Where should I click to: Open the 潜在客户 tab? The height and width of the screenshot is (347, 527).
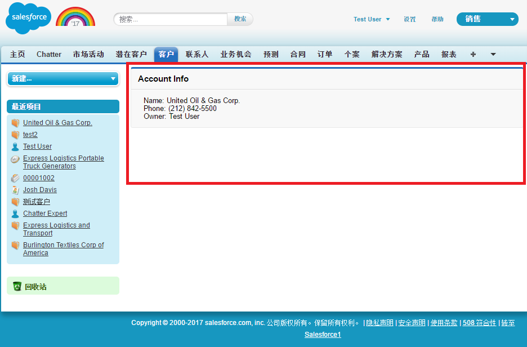(131, 54)
